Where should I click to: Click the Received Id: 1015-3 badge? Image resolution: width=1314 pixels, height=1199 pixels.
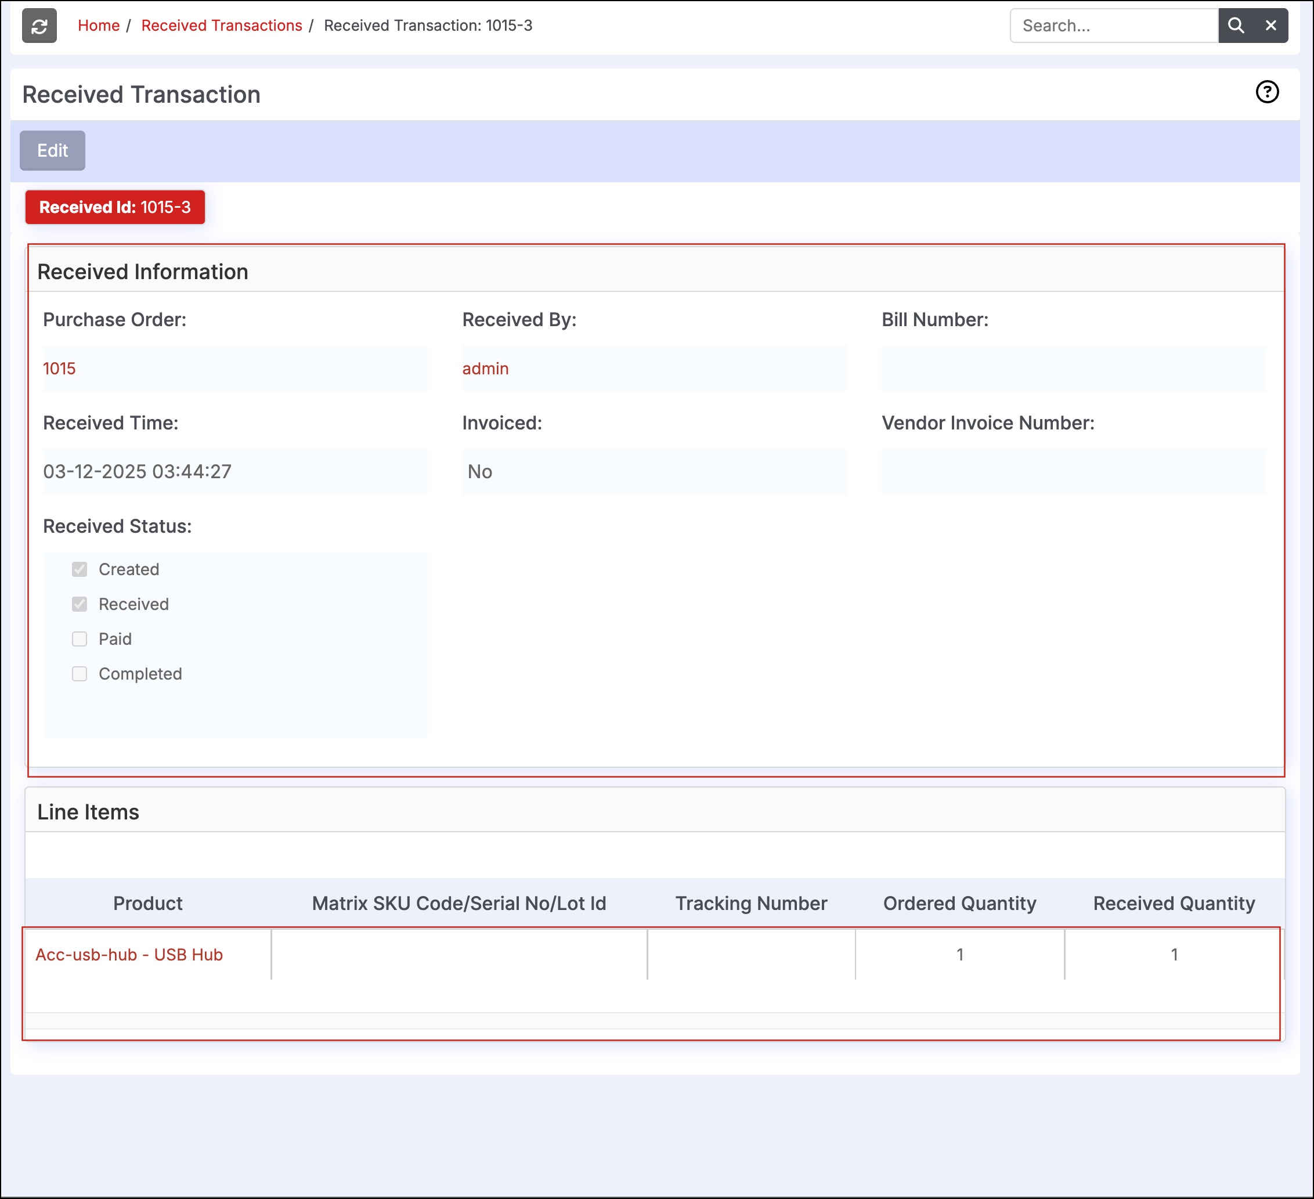[x=115, y=207]
